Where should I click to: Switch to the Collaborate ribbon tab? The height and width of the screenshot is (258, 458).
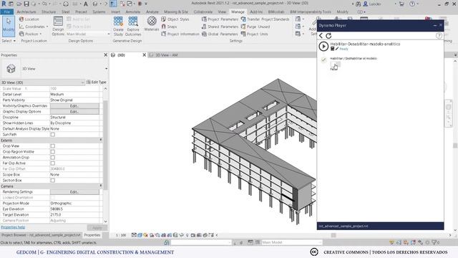click(x=203, y=11)
